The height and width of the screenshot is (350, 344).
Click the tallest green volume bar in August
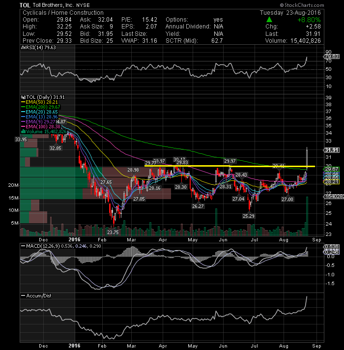307,216
